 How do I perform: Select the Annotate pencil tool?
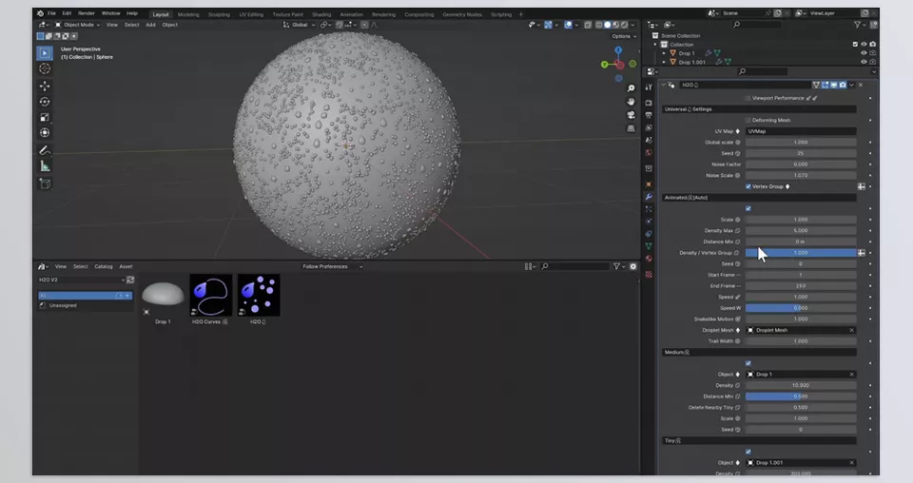45,151
